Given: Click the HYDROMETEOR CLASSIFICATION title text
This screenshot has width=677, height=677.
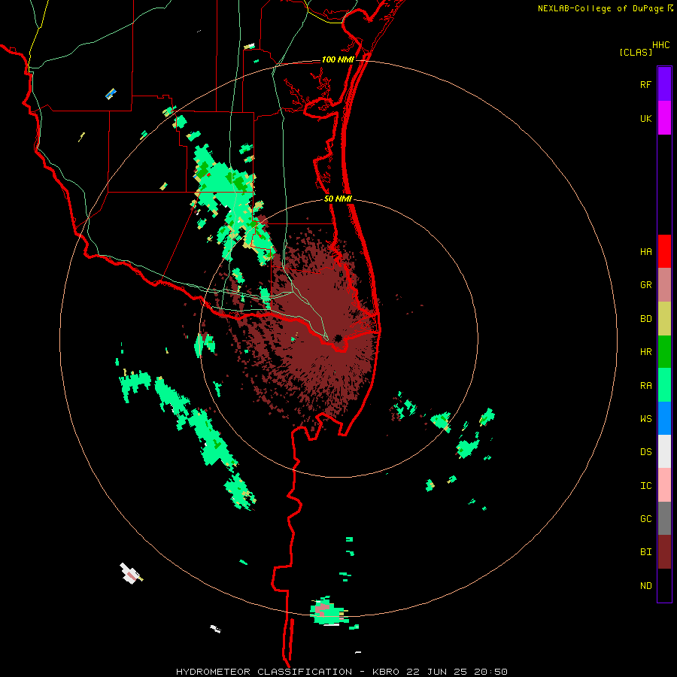Looking at the screenshot, I should 264,672.
